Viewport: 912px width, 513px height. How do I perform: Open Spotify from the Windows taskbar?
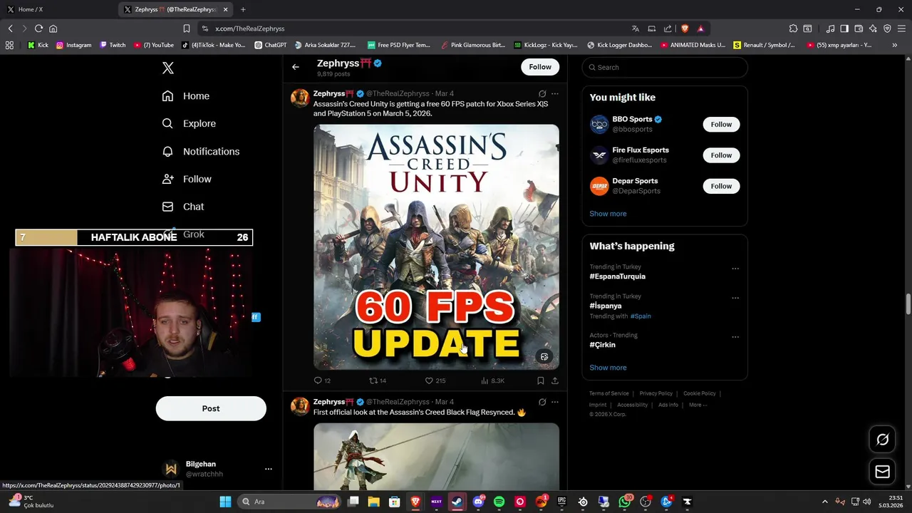click(x=499, y=502)
